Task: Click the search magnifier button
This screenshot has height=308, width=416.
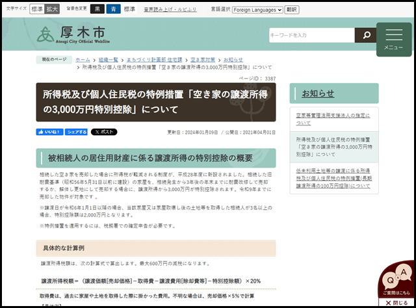Action: 367,35
